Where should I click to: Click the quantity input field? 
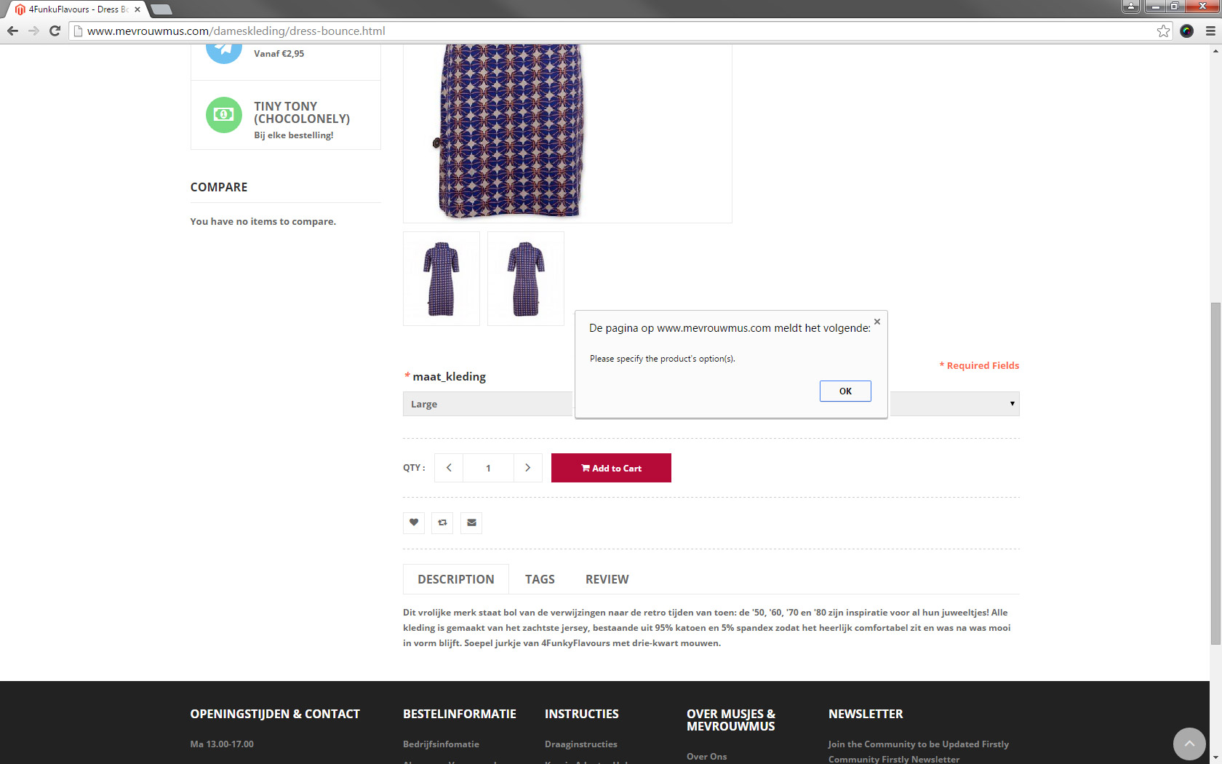(488, 468)
